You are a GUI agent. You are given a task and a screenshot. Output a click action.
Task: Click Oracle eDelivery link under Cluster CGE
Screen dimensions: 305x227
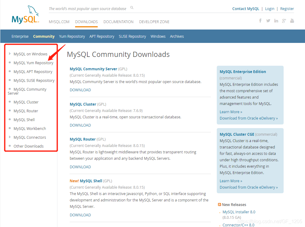click(x=249, y=187)
